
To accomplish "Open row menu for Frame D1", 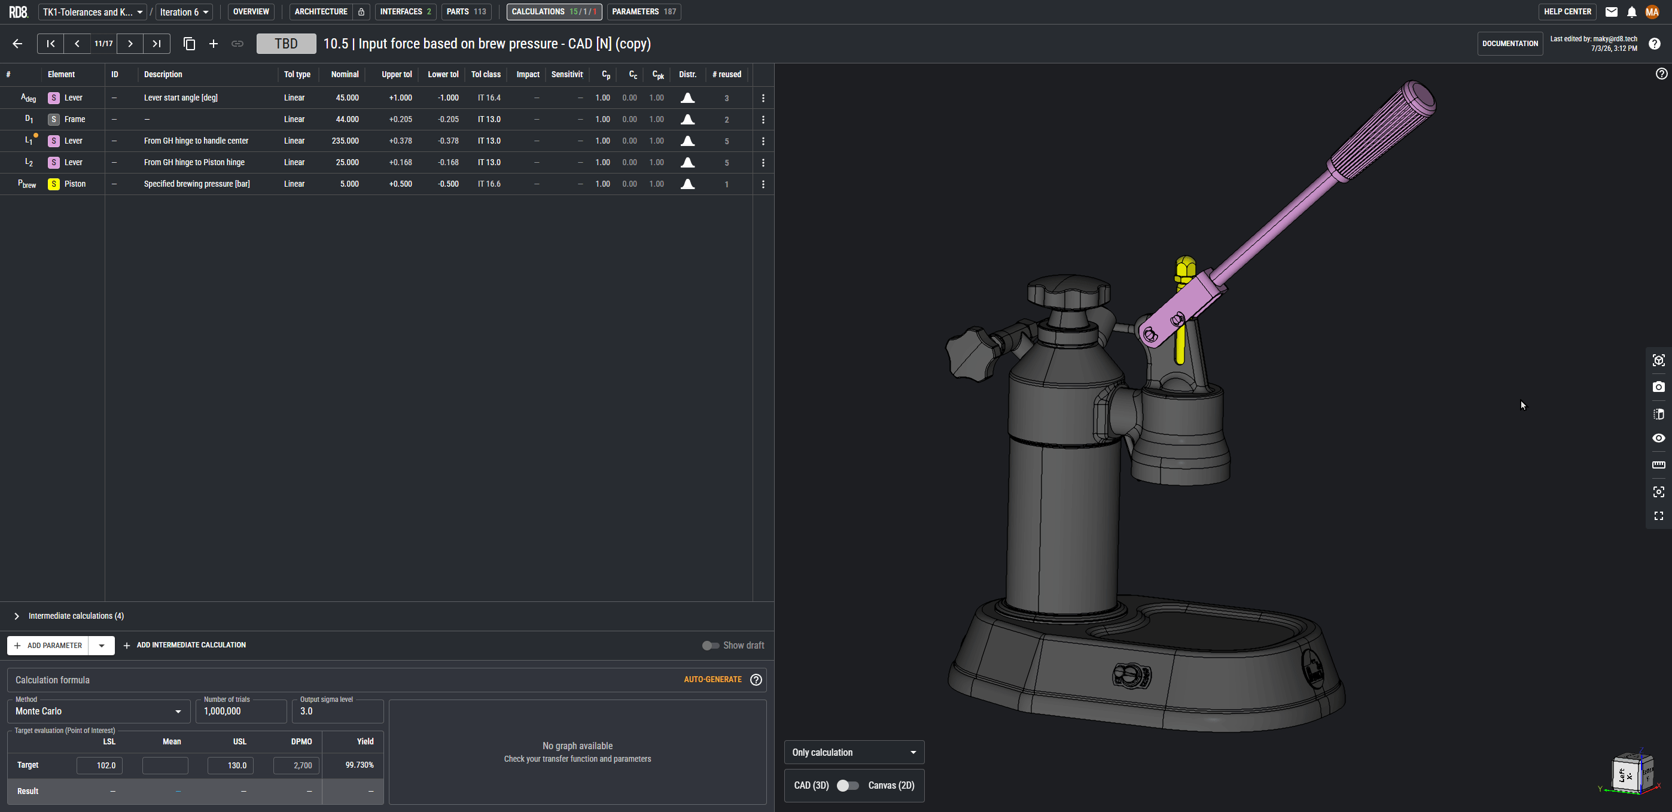I will [x=763, y=120].
